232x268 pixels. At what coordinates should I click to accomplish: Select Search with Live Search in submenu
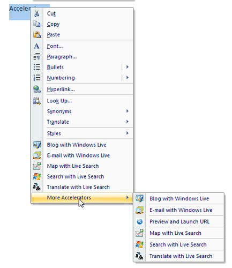[x=179, y=244]
